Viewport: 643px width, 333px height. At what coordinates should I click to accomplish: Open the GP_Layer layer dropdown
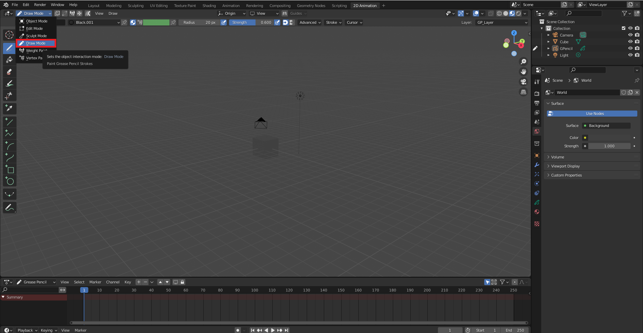[501, 22]
